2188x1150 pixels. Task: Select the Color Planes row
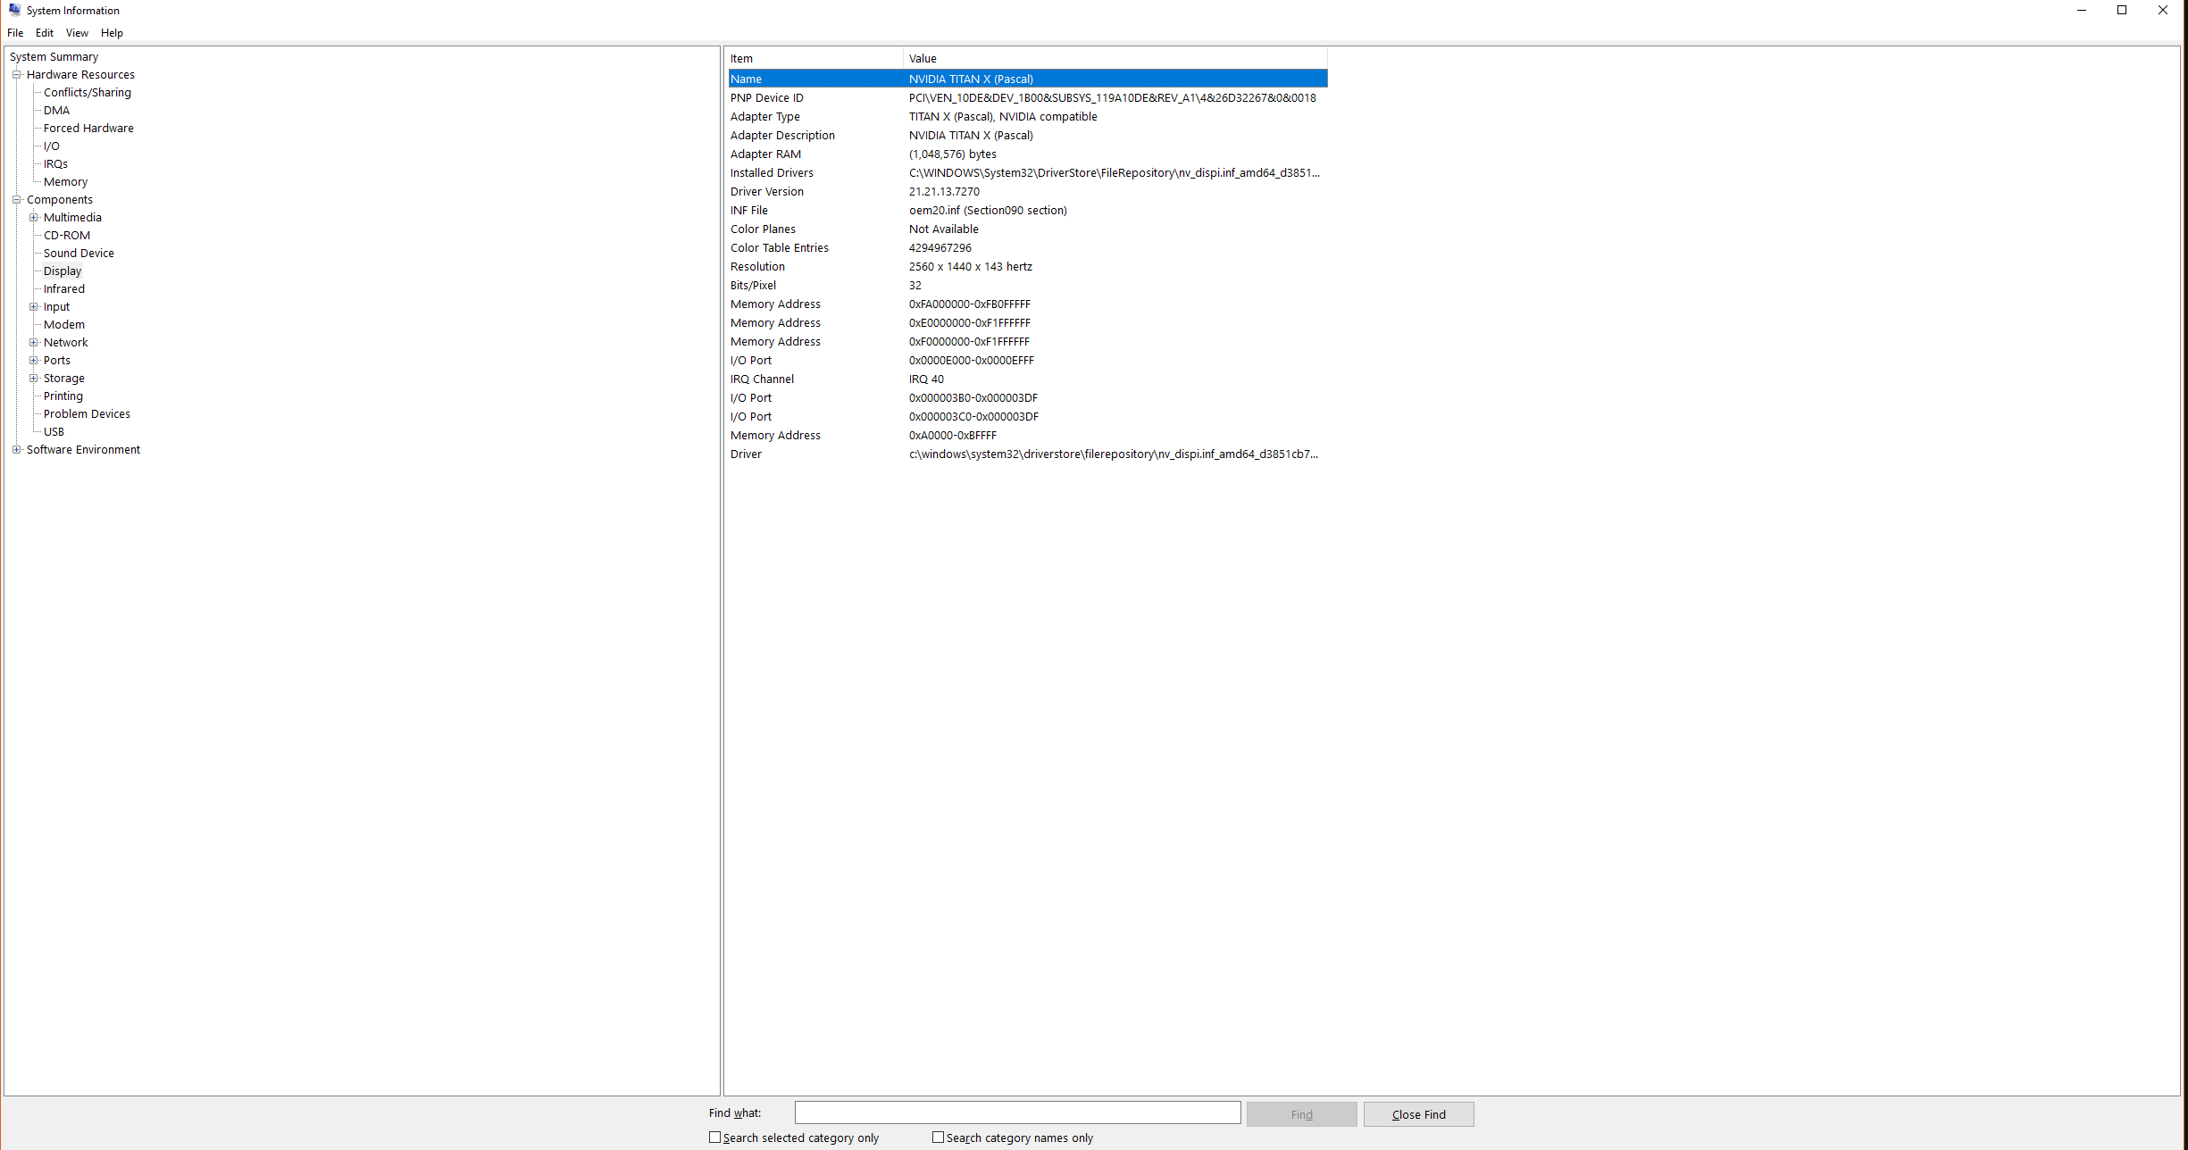pyautogui.click(x=1028, y=229)
